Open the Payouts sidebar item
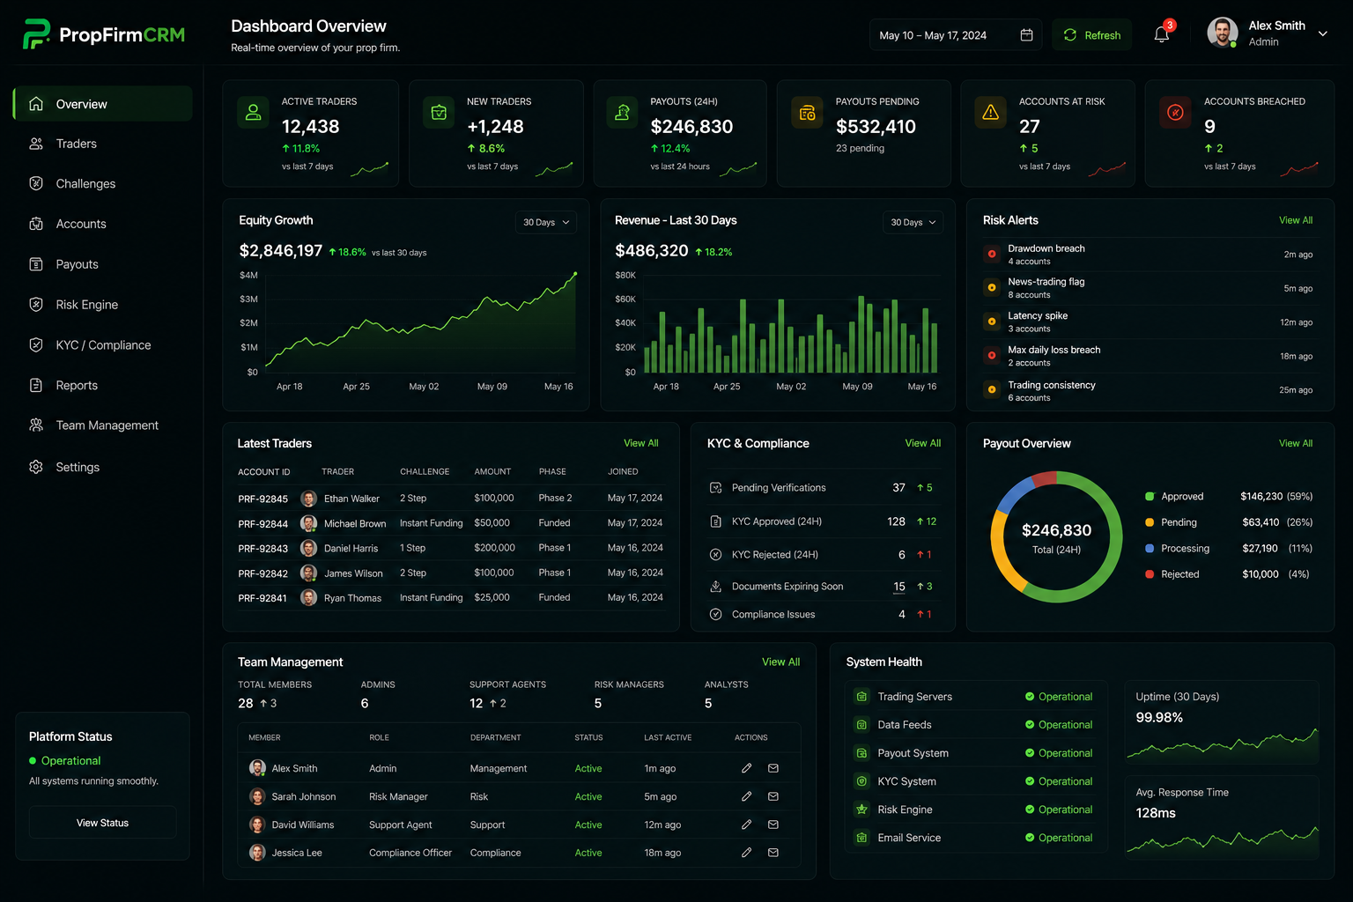The width and height of the screenshot is (1353, 902). (x=102, y=264)
